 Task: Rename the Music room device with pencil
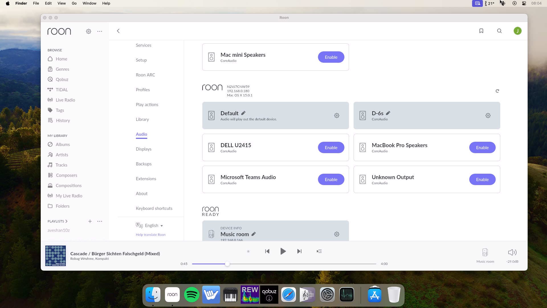(254, 234)
